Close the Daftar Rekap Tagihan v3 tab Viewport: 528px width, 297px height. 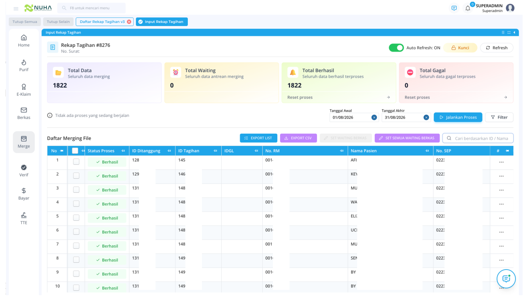point(129,22)
